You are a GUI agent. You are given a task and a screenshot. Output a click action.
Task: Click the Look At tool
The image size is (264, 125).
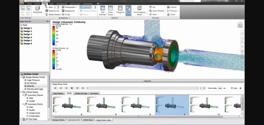pos(172,7)
